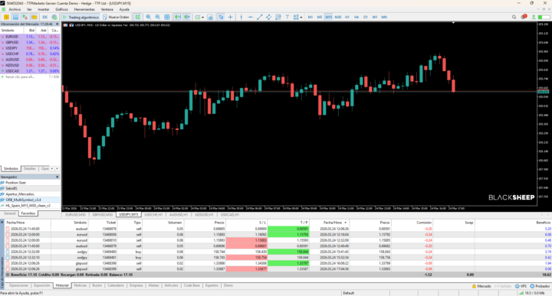Click VPS link in status bar

tap(521, 286)
